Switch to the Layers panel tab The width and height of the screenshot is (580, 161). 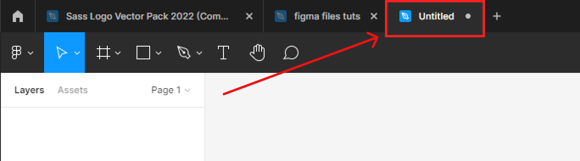pos(29,90)
